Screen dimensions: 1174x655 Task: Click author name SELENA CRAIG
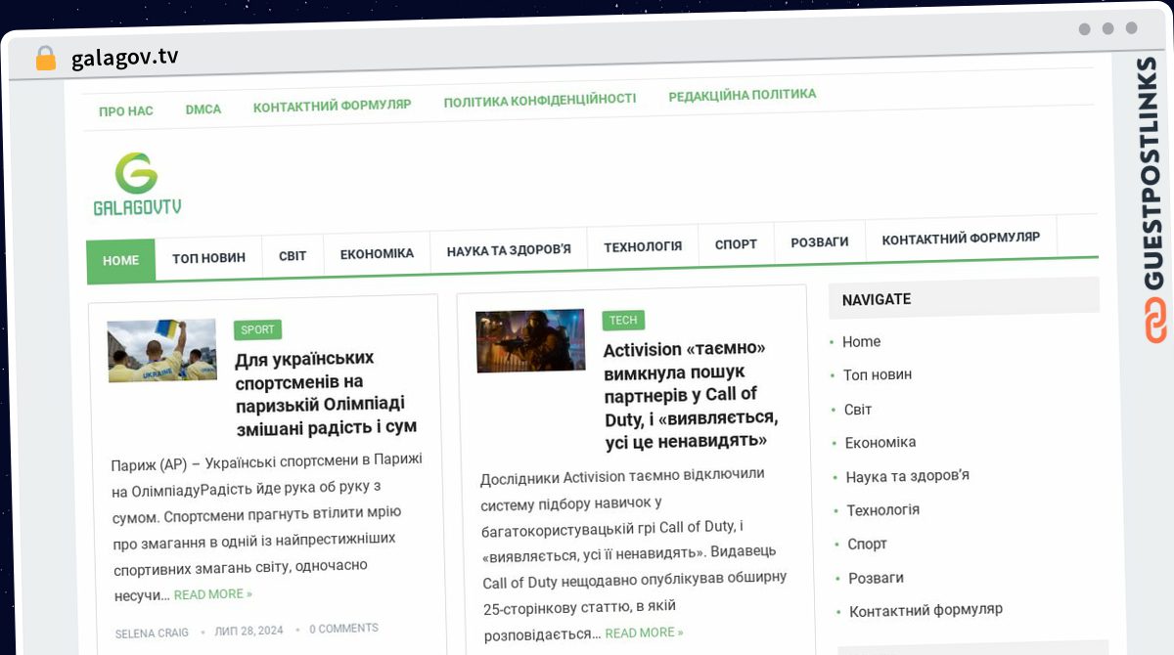[x=152, y=633]
